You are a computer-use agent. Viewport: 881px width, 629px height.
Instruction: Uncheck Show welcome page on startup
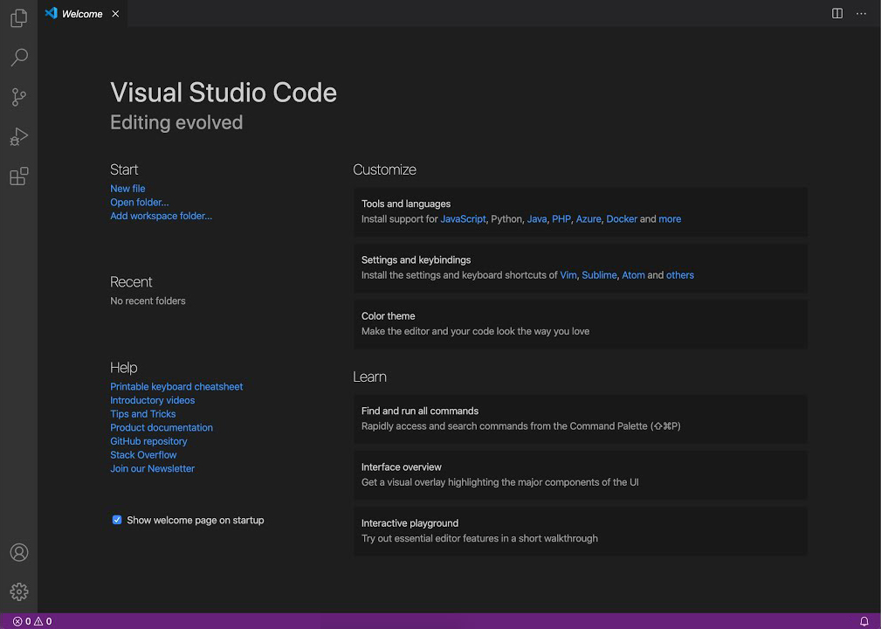117,520
